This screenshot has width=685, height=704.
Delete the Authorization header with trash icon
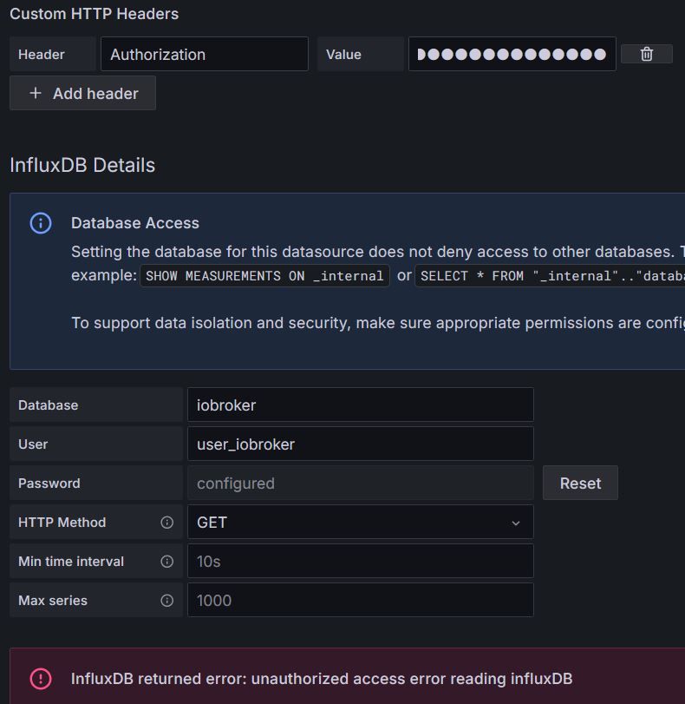point(647,54)
